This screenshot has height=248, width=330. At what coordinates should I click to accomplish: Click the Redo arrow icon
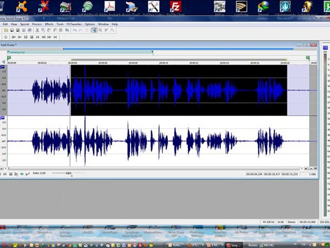coord(80,30)
